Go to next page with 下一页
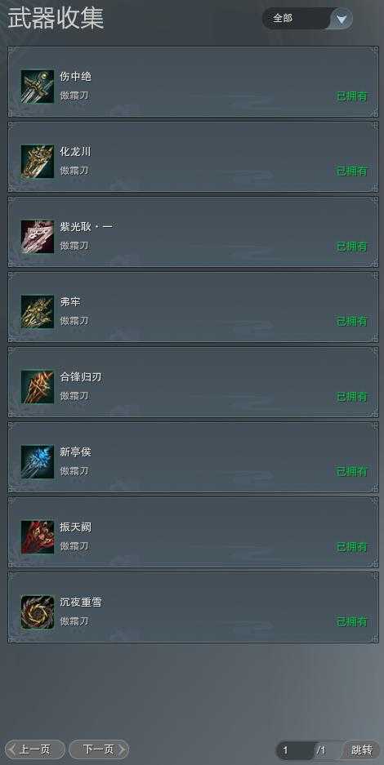 click(99, 749)
